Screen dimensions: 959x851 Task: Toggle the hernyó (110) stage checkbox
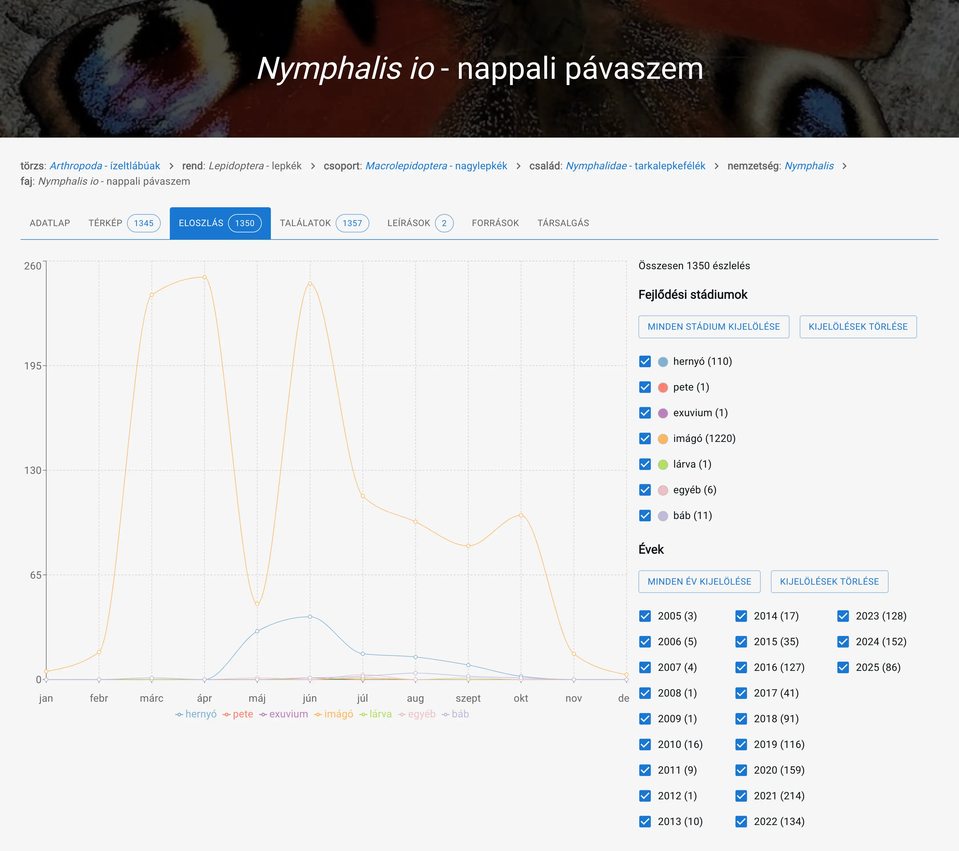pos(645,361)
